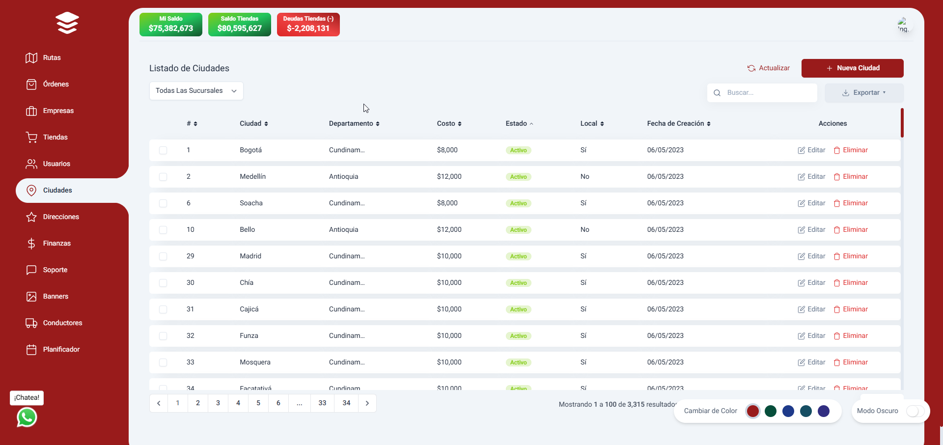Image resolution: width=943 pixels, height=445 pixels.
Task: Open the Finanzas section
Action: pos(56,243)
